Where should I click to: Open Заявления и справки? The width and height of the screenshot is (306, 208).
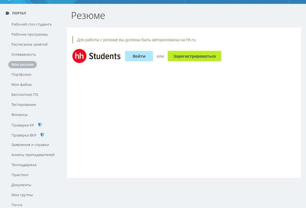pyautogui.click(x=30, y=145)
